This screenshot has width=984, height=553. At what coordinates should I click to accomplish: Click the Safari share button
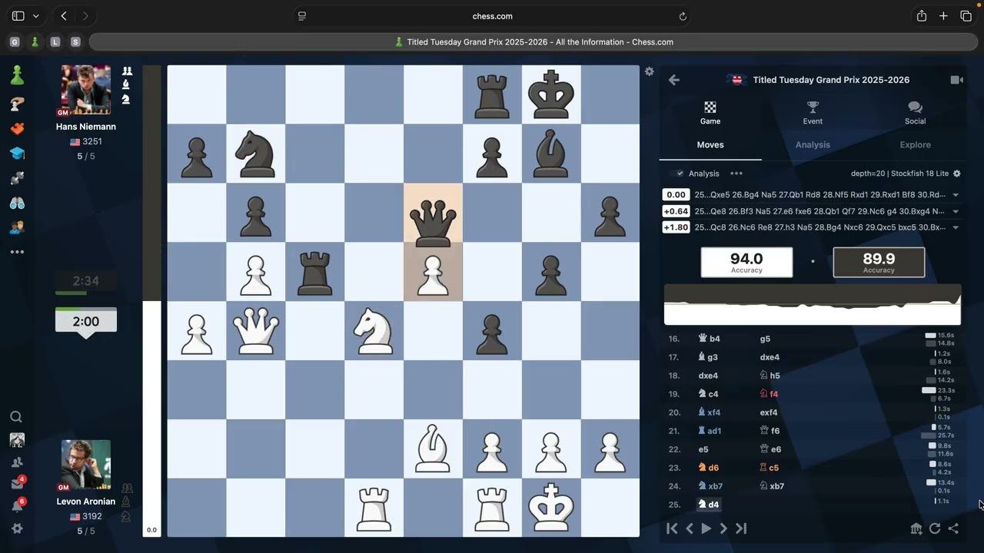click(922, 16)
